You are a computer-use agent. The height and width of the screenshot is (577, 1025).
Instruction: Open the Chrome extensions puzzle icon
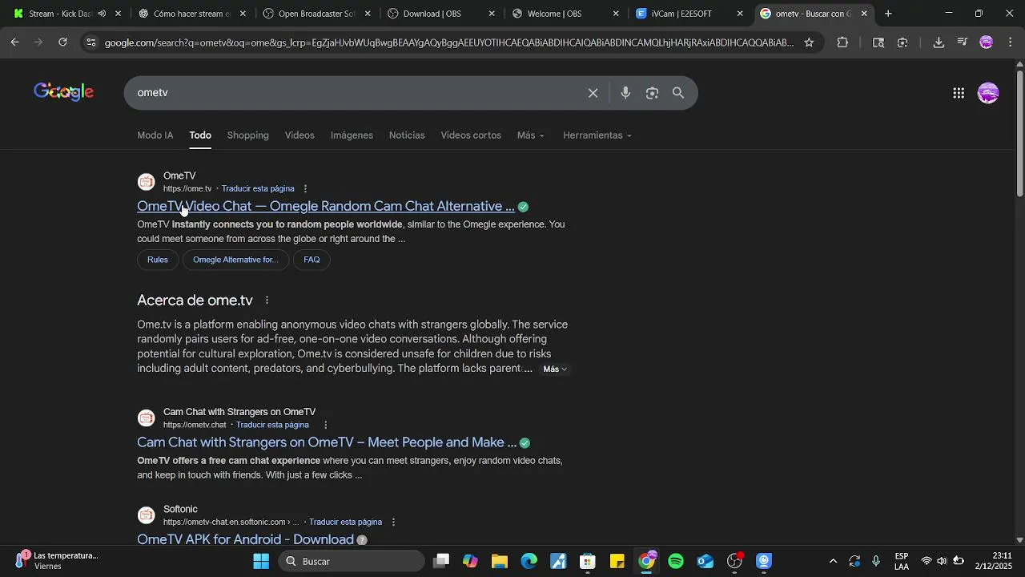842,42
